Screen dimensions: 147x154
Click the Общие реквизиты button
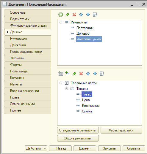78,138
